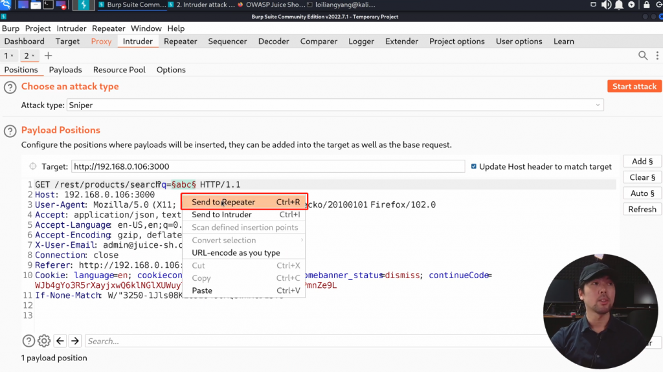
Task: Click the Start attack button
Action: click(x=635, y=86)
